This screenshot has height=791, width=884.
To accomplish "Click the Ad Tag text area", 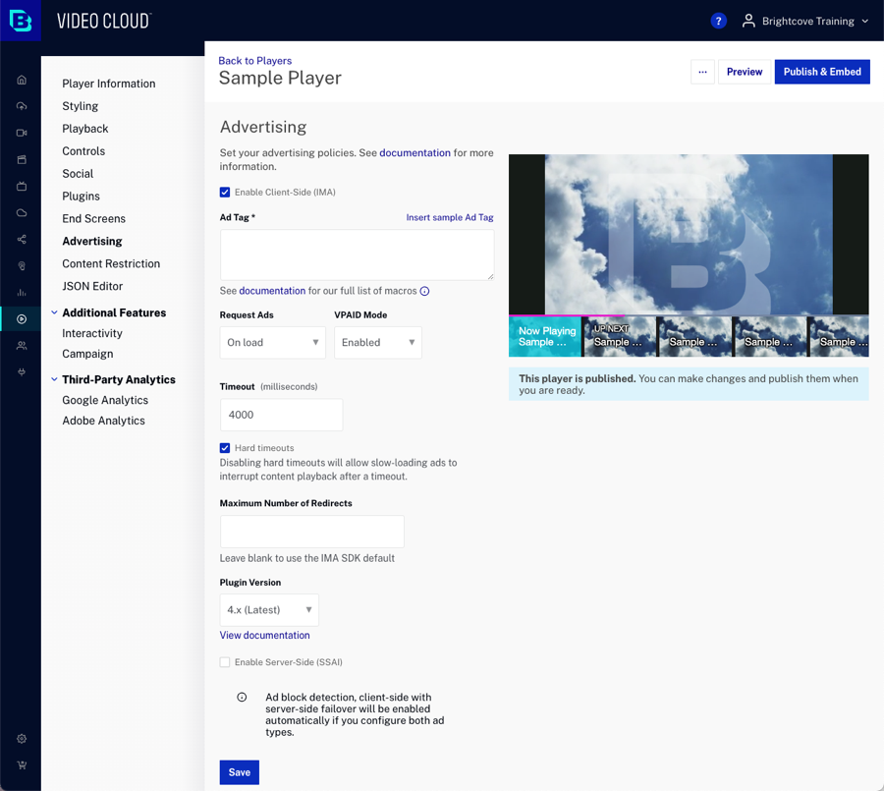I will (357, 255).
